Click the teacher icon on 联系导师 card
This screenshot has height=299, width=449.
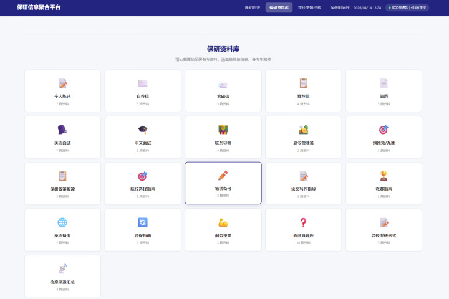(x=223, y=130)
